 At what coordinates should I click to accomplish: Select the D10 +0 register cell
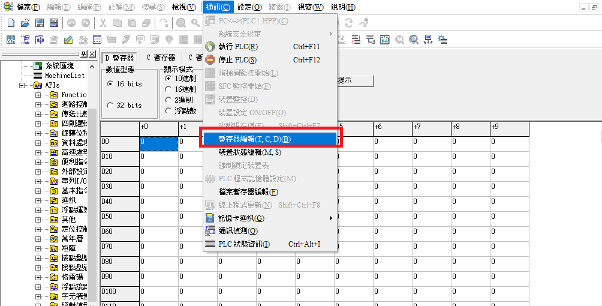tap(158, 157)
